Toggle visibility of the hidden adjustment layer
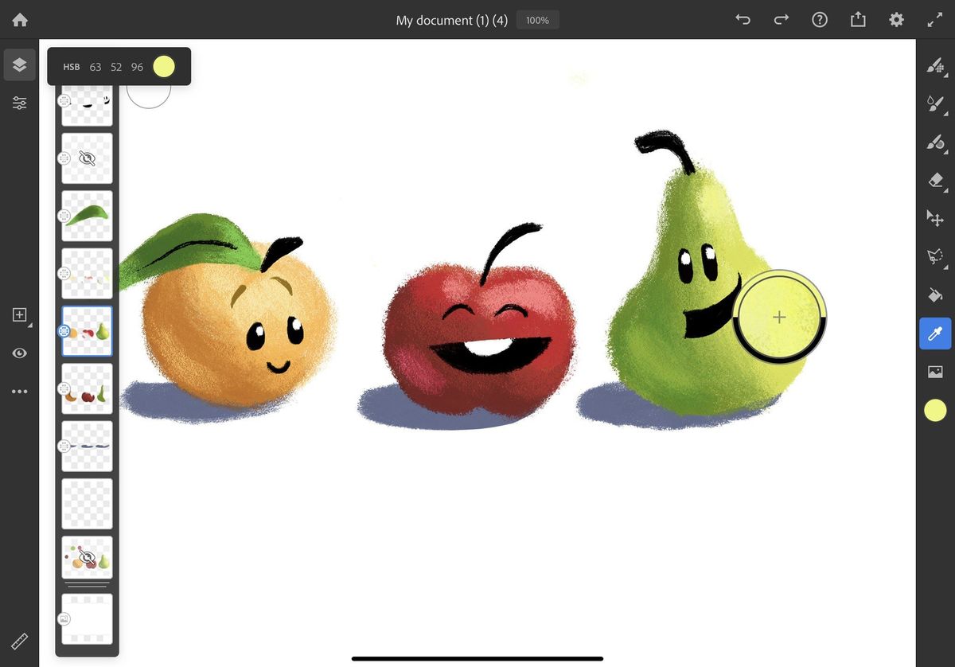 pos(87,556)
